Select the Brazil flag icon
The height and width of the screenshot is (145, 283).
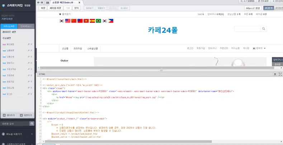99,21
